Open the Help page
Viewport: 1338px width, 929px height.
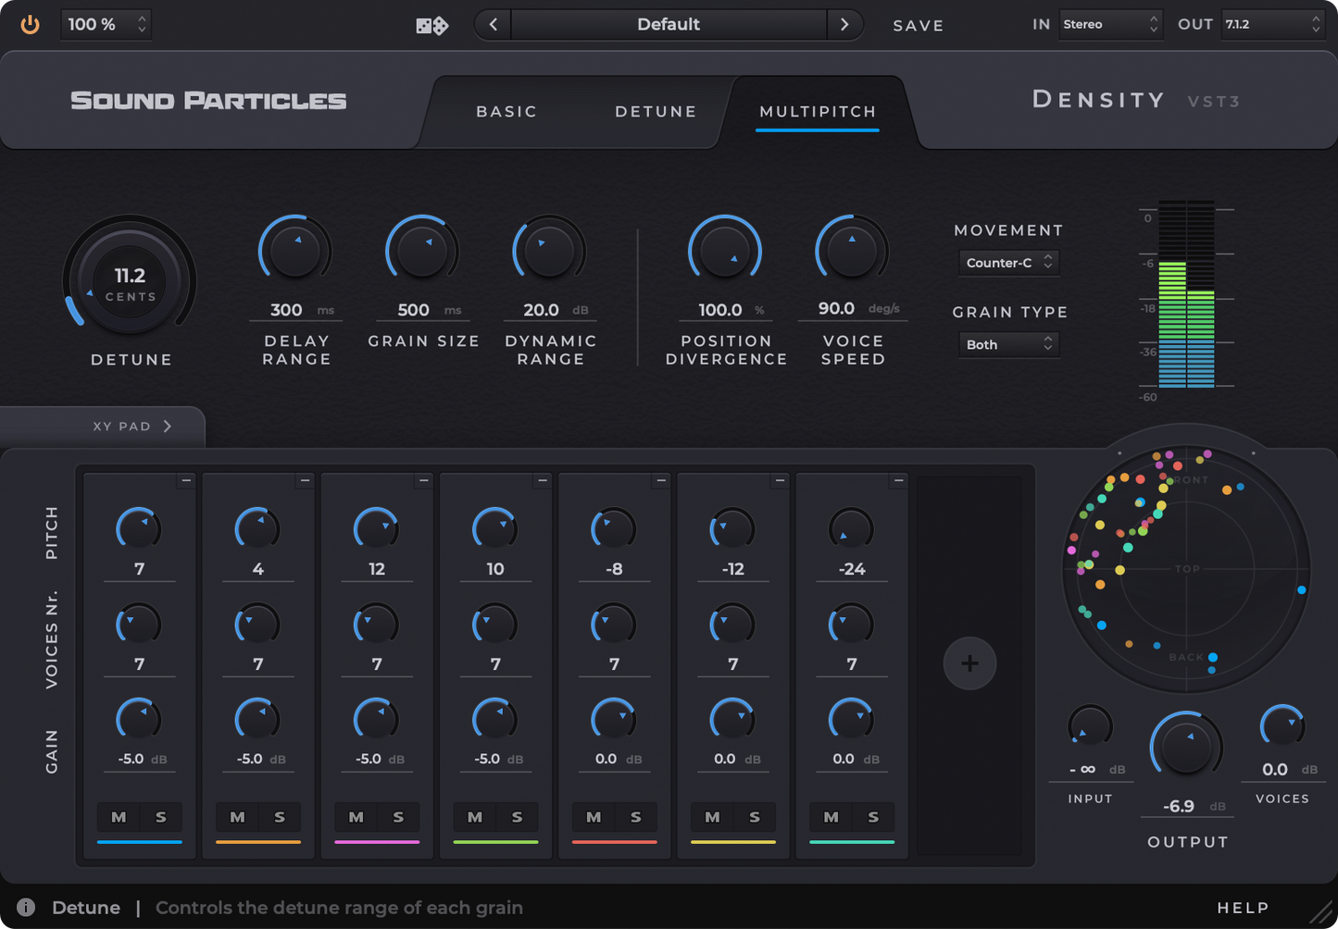(1243, 908)
